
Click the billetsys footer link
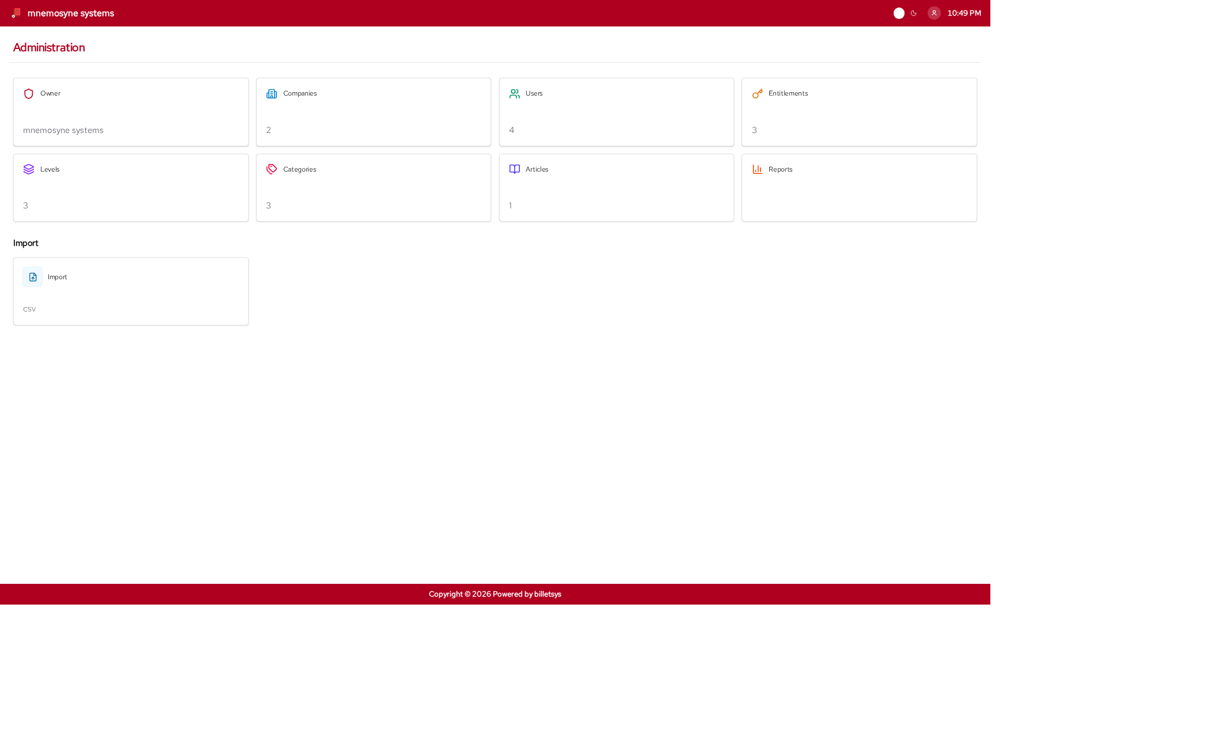(x=548, y=594)
